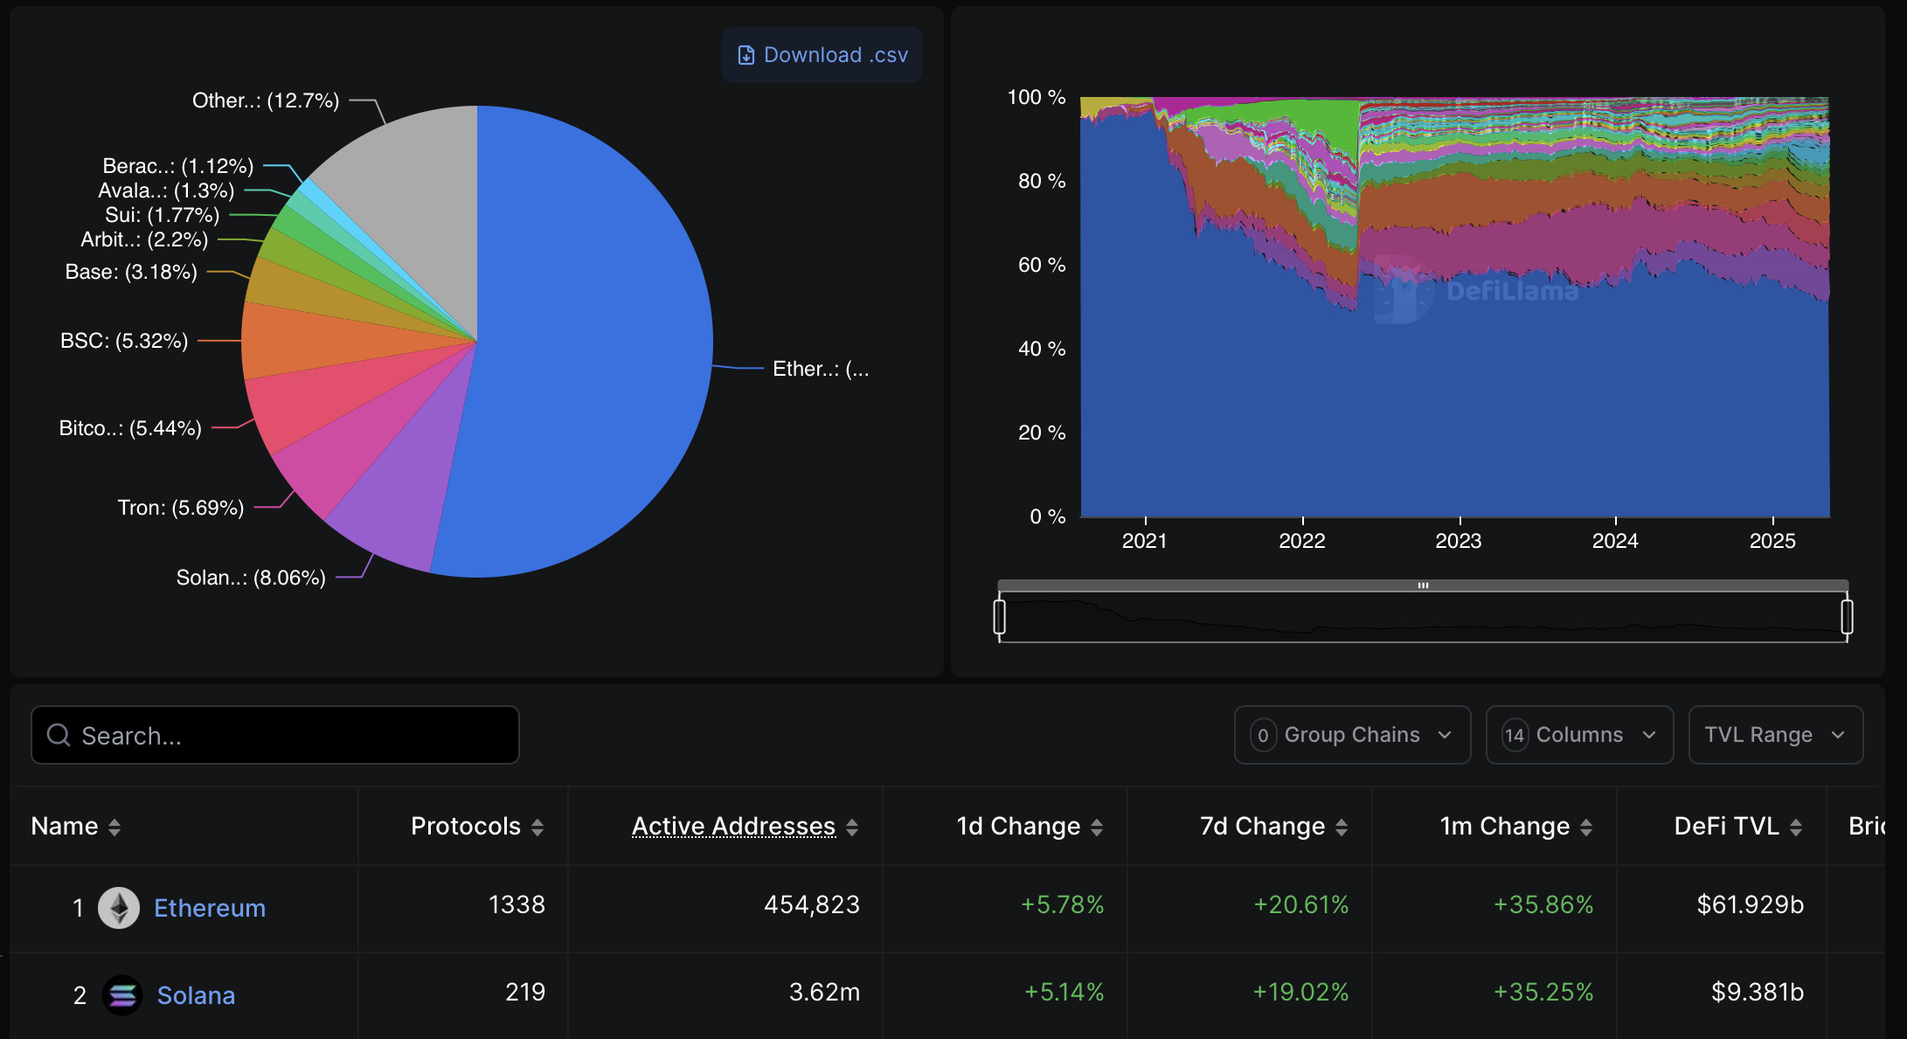Sort by DeFi TVL arrows icon
The height and width of the screenshot is (1039, 1907).
pos(1796,828)
